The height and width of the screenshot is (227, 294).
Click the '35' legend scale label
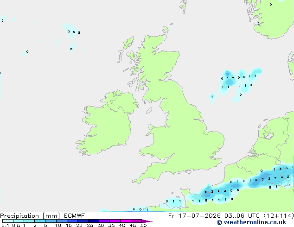111,225
